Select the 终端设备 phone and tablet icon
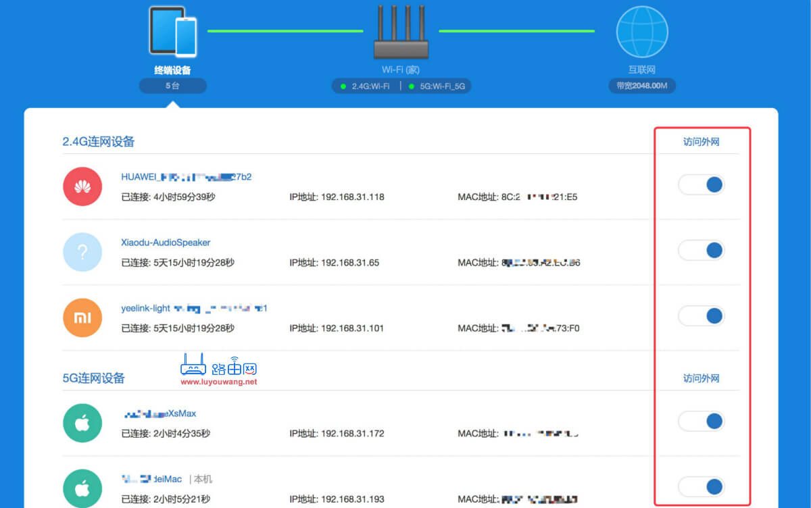811x508 pixels. coord(173,30)
